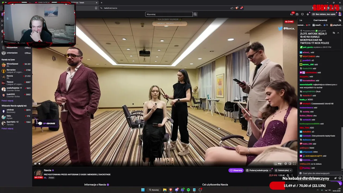Open the Bits purchase icon
Viewport: 343px width, 193px height.
point(308,14)
